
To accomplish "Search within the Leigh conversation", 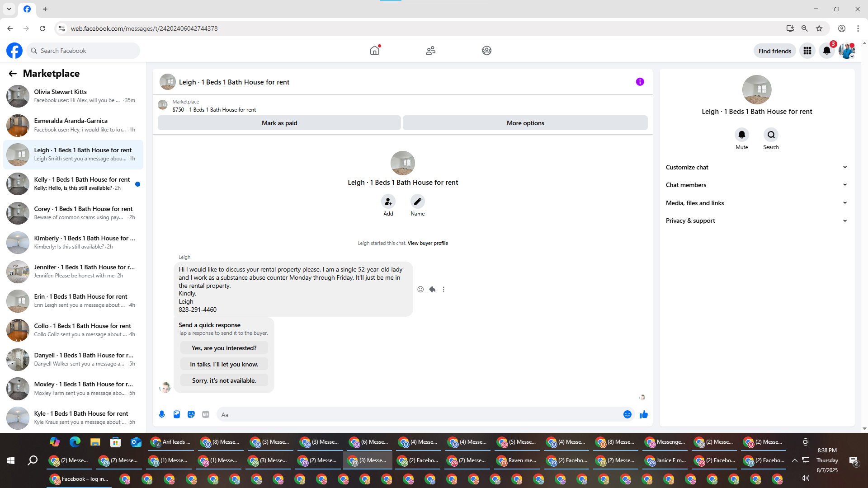I will pos(771,135).
